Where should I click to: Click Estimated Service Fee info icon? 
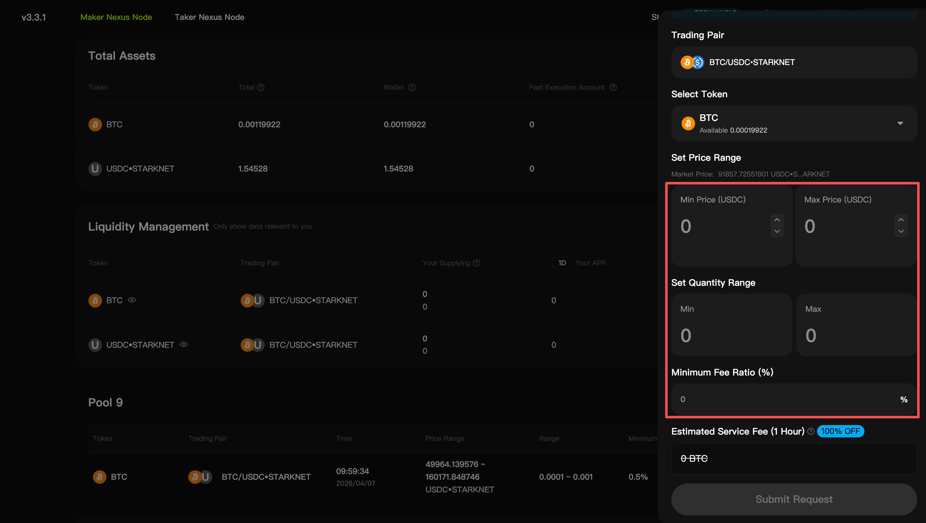811,431
